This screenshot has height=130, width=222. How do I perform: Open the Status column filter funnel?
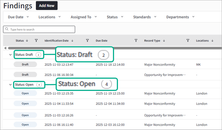point(36,40)
